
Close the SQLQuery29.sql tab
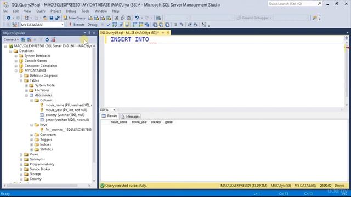pyautogui.click(x=168, y=33)
